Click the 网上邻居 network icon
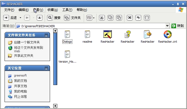Image resolution: width=187 pixels, height=109 pixels. [x=10, y=97]
